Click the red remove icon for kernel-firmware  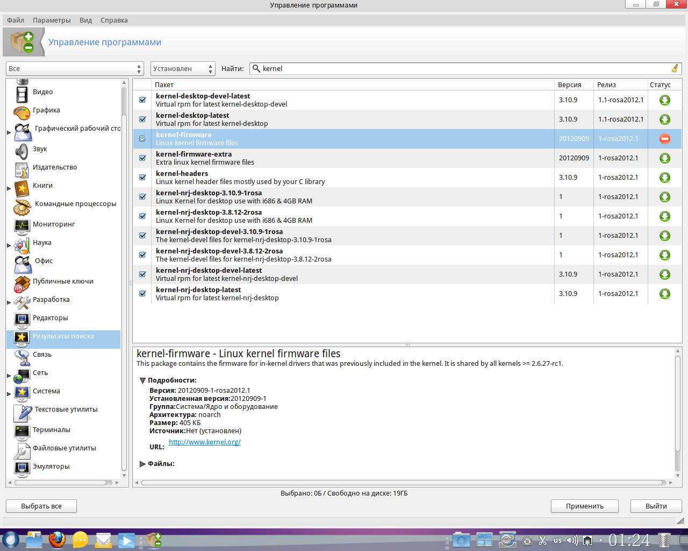coord(665,139)
